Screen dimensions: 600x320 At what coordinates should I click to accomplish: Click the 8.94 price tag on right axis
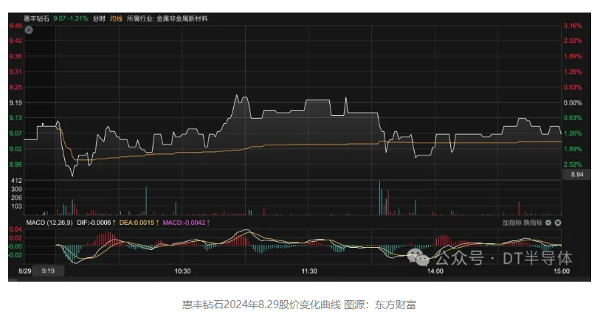(x=577, y=174)
